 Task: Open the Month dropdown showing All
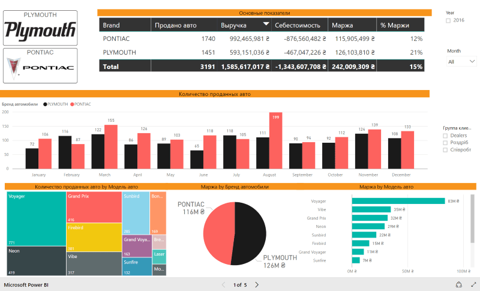pos(461,62)
